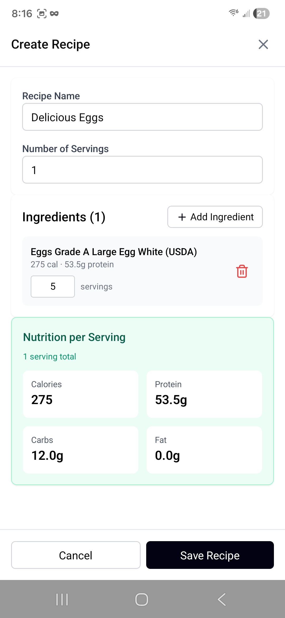The height and width of the screenshot is (618, 285).
Task: Edit the ingredient servings quantity box
Action: [53, 287]
